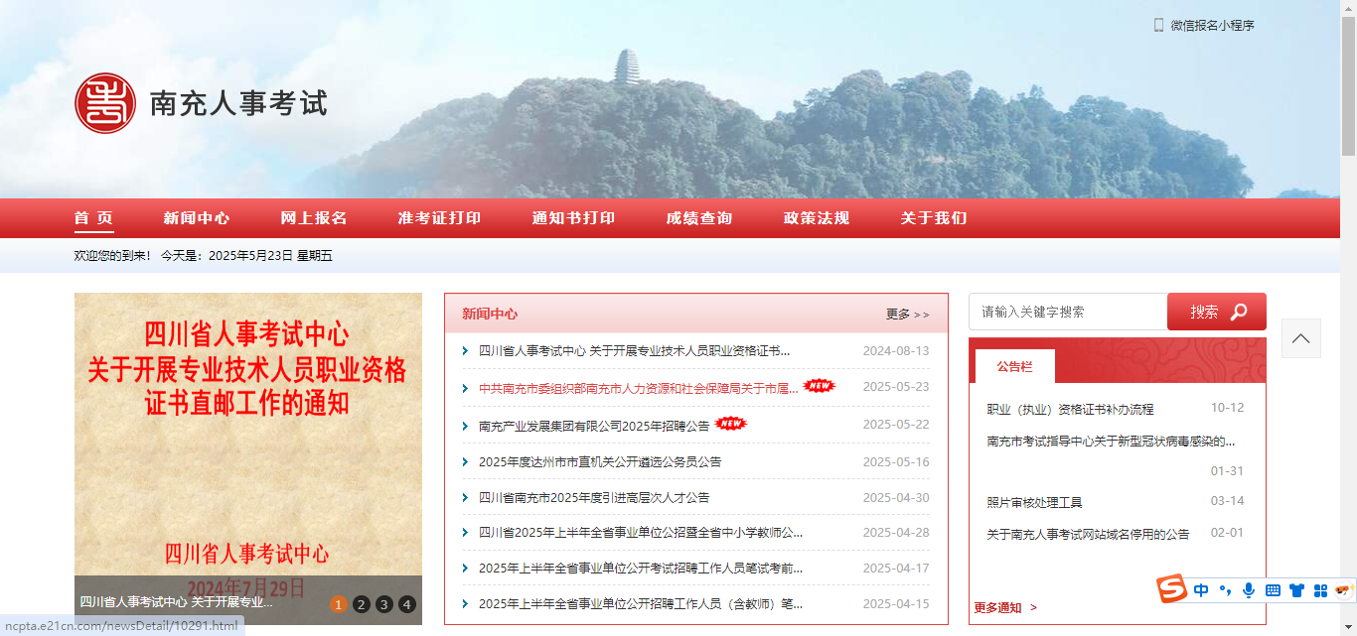
Task: Select carousel slide indicator 3
Action: click(x=383, y=604)
